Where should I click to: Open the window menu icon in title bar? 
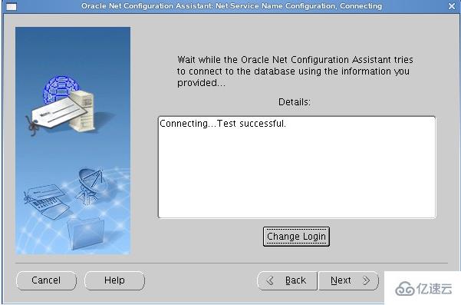[x=12, y=6]
